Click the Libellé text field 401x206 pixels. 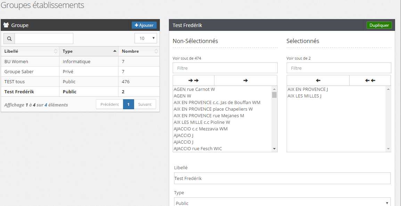click(x=282, y=178)
